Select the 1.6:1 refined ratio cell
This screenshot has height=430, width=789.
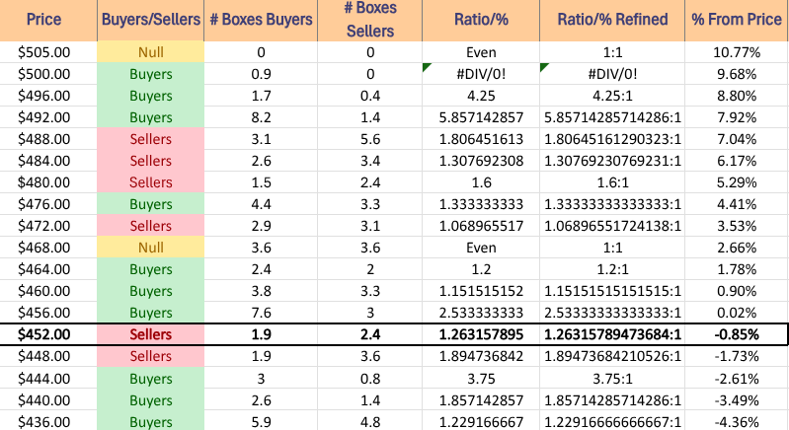pos(612,181)
